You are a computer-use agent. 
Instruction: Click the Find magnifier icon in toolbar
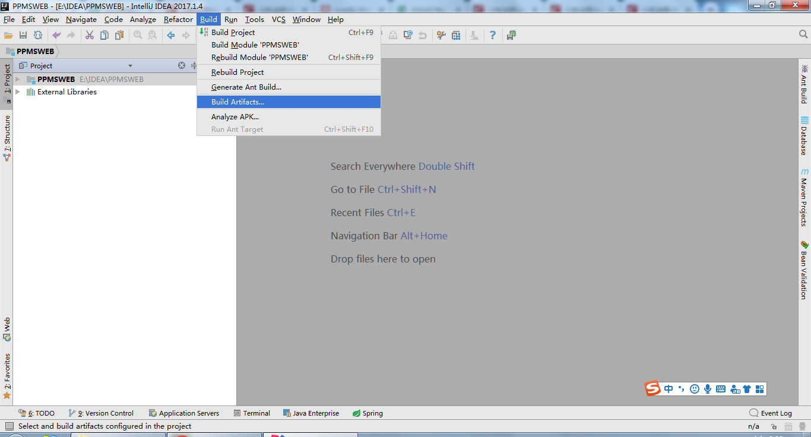coord(138,36)
